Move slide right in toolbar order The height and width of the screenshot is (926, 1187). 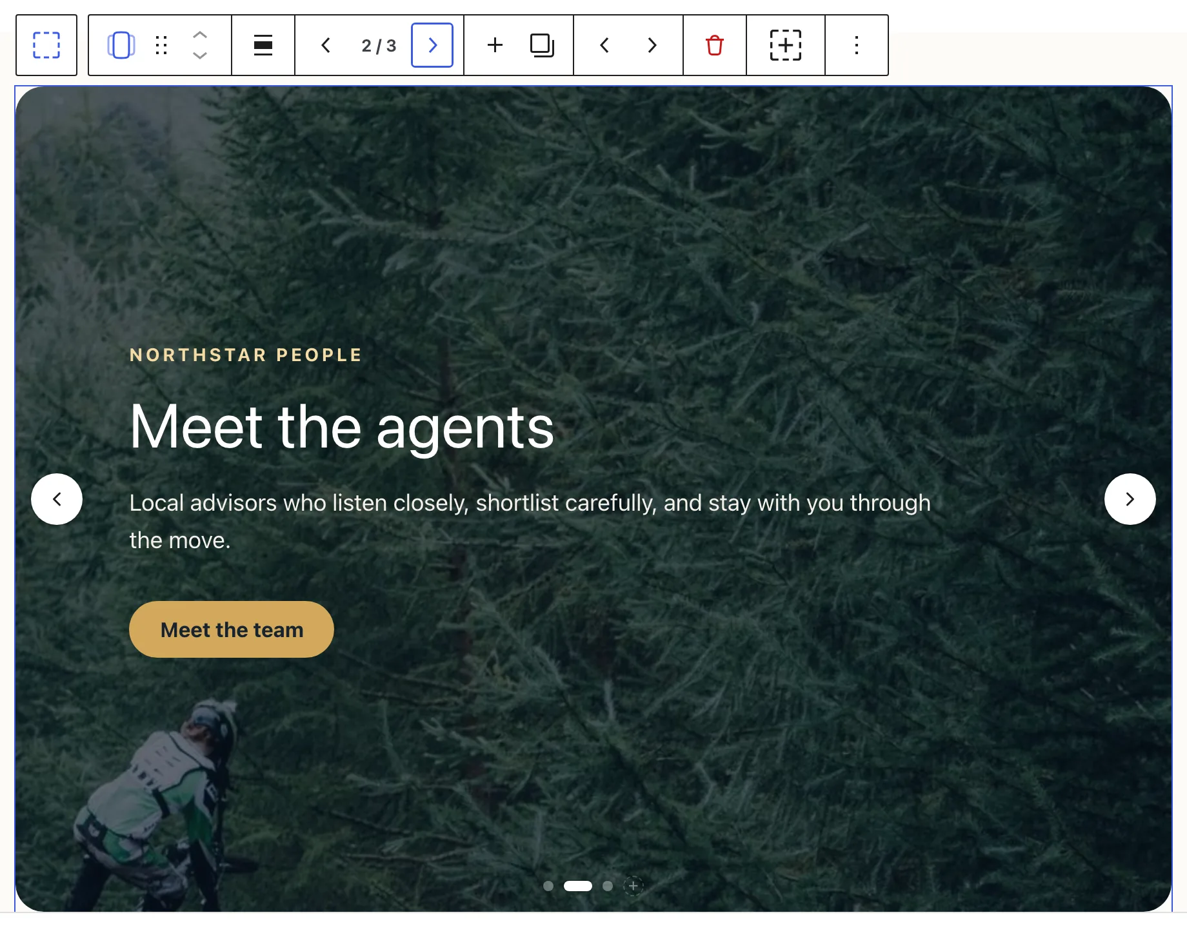click(x=652, y=45)
